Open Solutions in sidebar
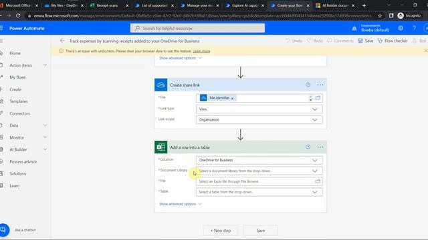The height and width of the screenshot is (240, 428). [18, 173]
